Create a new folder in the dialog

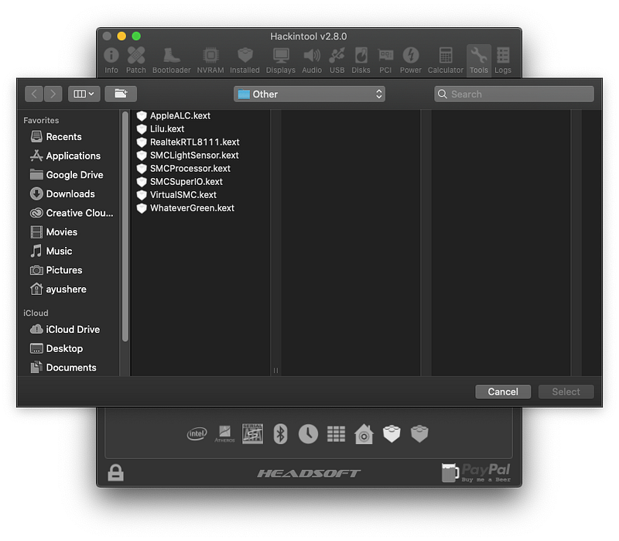tap(121, 94)
